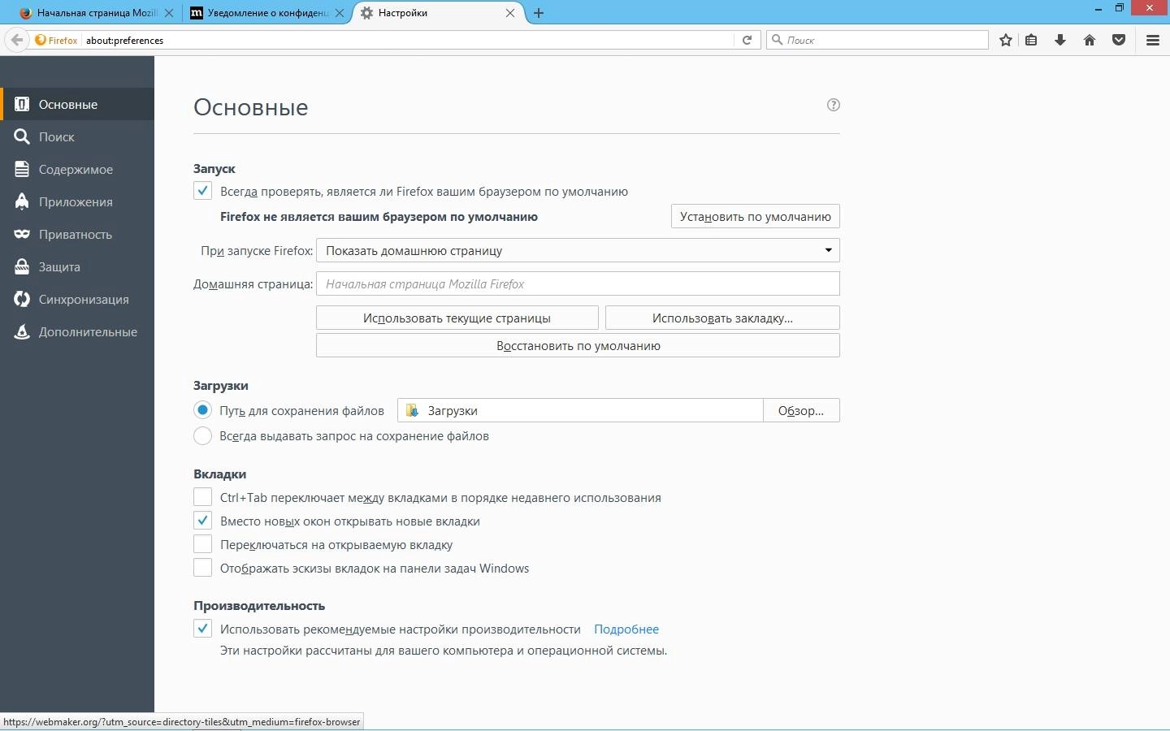Open the hamburger menu button

[1152, 40]
